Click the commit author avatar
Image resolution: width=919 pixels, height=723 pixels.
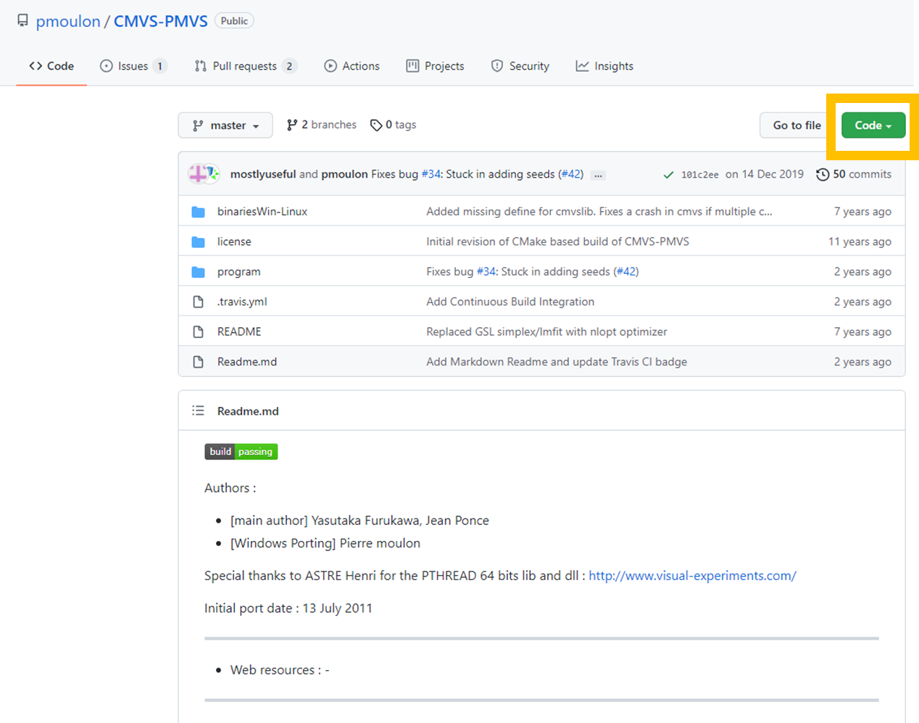tap(204, 174)
